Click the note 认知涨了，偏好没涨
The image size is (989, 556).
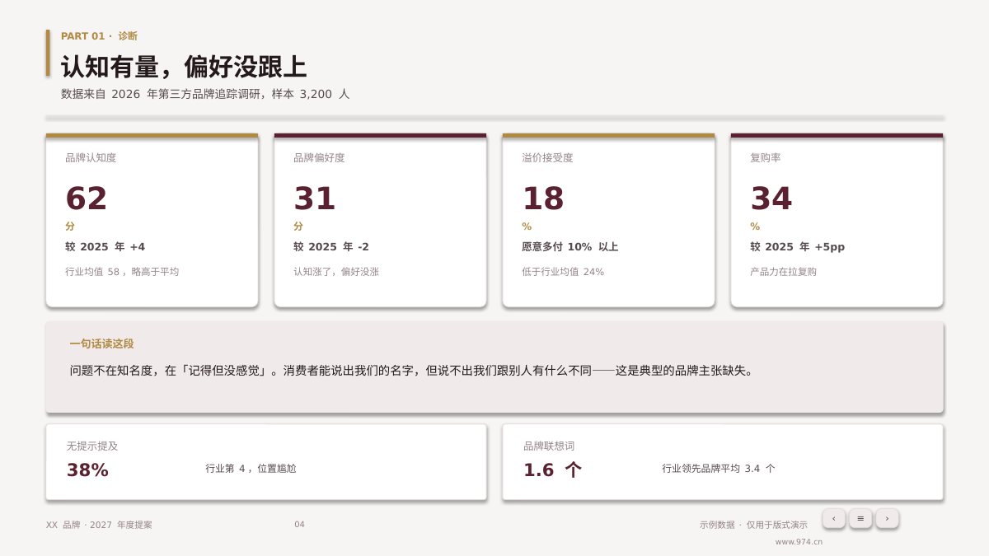pos(336,271)
